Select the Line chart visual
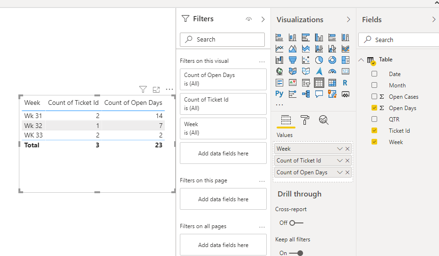439x256 pixels. click(x=279, y=49)
